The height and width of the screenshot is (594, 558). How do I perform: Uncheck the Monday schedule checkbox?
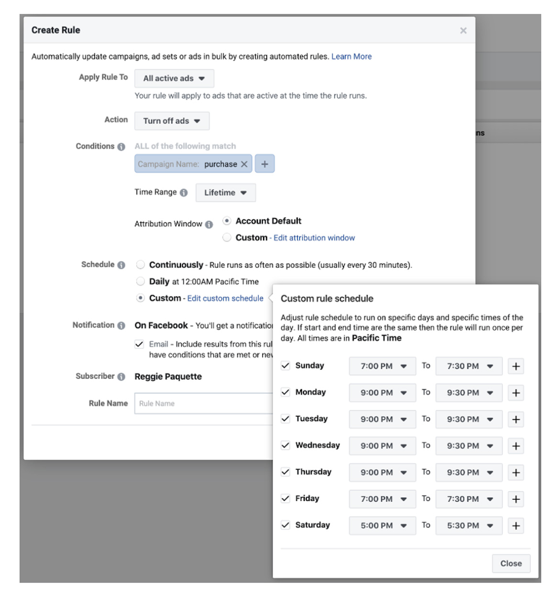285,392
